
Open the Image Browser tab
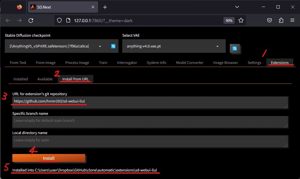(226, 63)
